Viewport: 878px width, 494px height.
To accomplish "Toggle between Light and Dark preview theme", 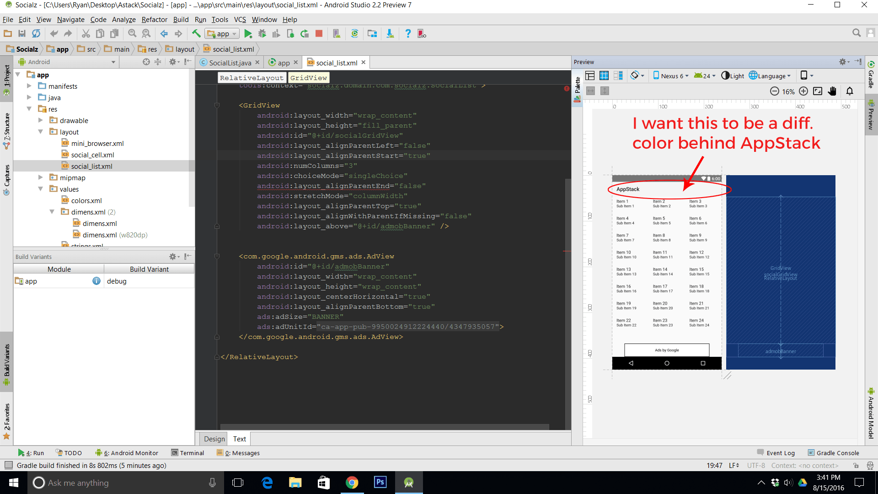I will (733, 75).
